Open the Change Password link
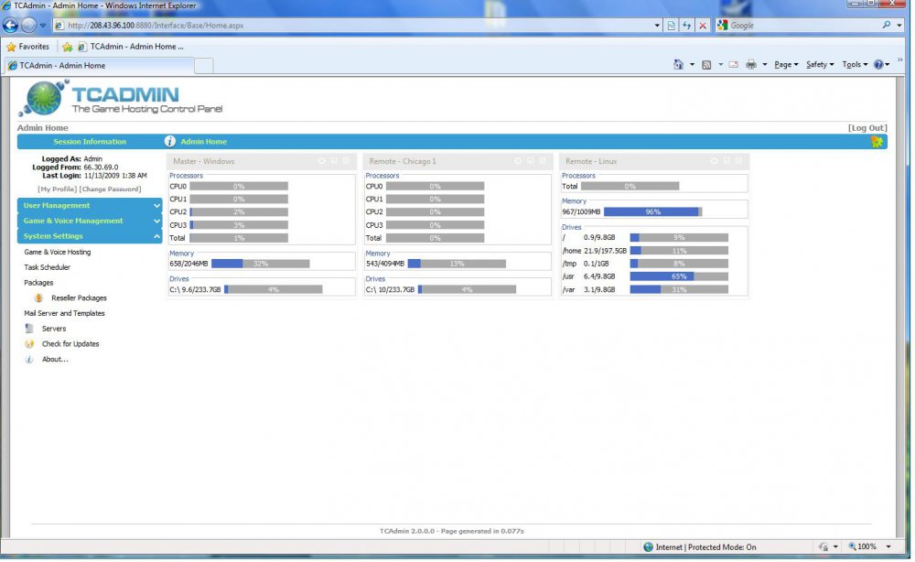 tap(110, 189)
